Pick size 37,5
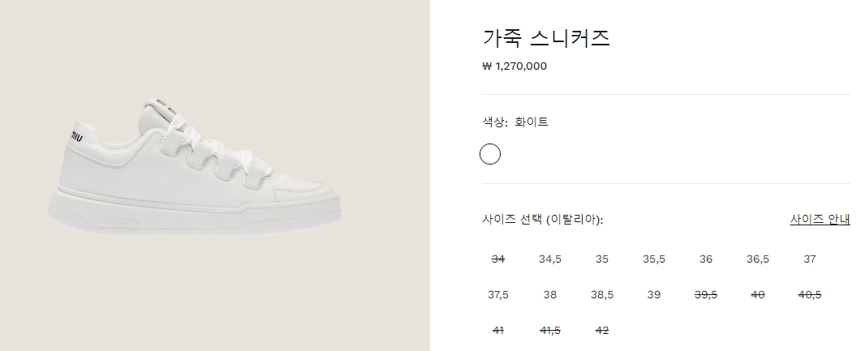 pyautogui.click(x=498, y=295)
